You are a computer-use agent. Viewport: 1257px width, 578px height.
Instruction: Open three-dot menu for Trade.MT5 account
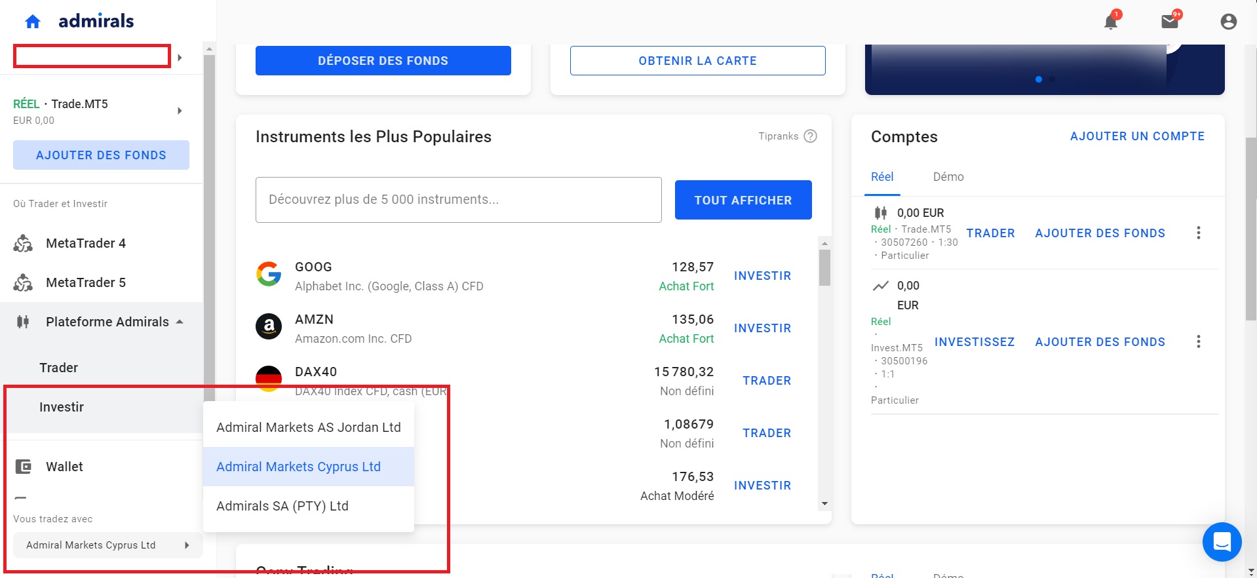click(1199, 233)
